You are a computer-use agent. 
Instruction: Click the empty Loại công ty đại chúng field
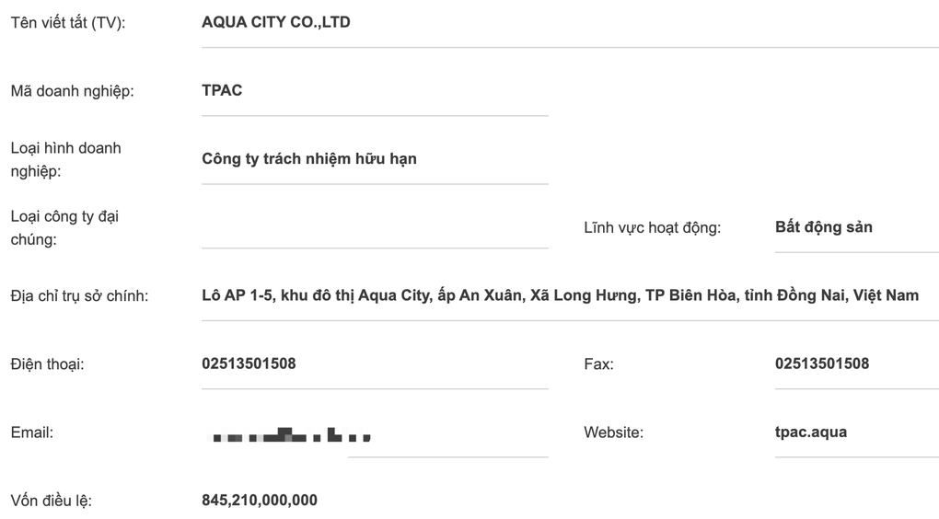375,227
